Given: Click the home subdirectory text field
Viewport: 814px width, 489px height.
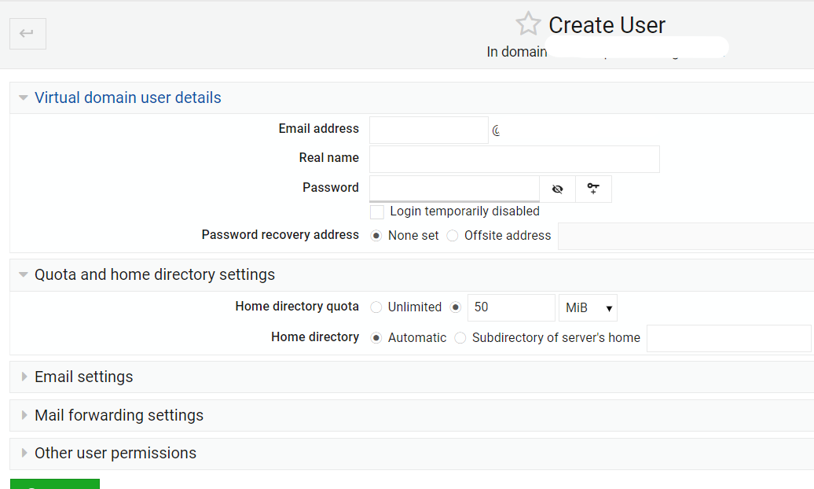Looking at the screenshot, I should click(729, 338).
